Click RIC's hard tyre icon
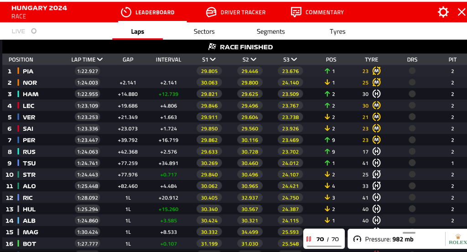 (x=376, y=198)
